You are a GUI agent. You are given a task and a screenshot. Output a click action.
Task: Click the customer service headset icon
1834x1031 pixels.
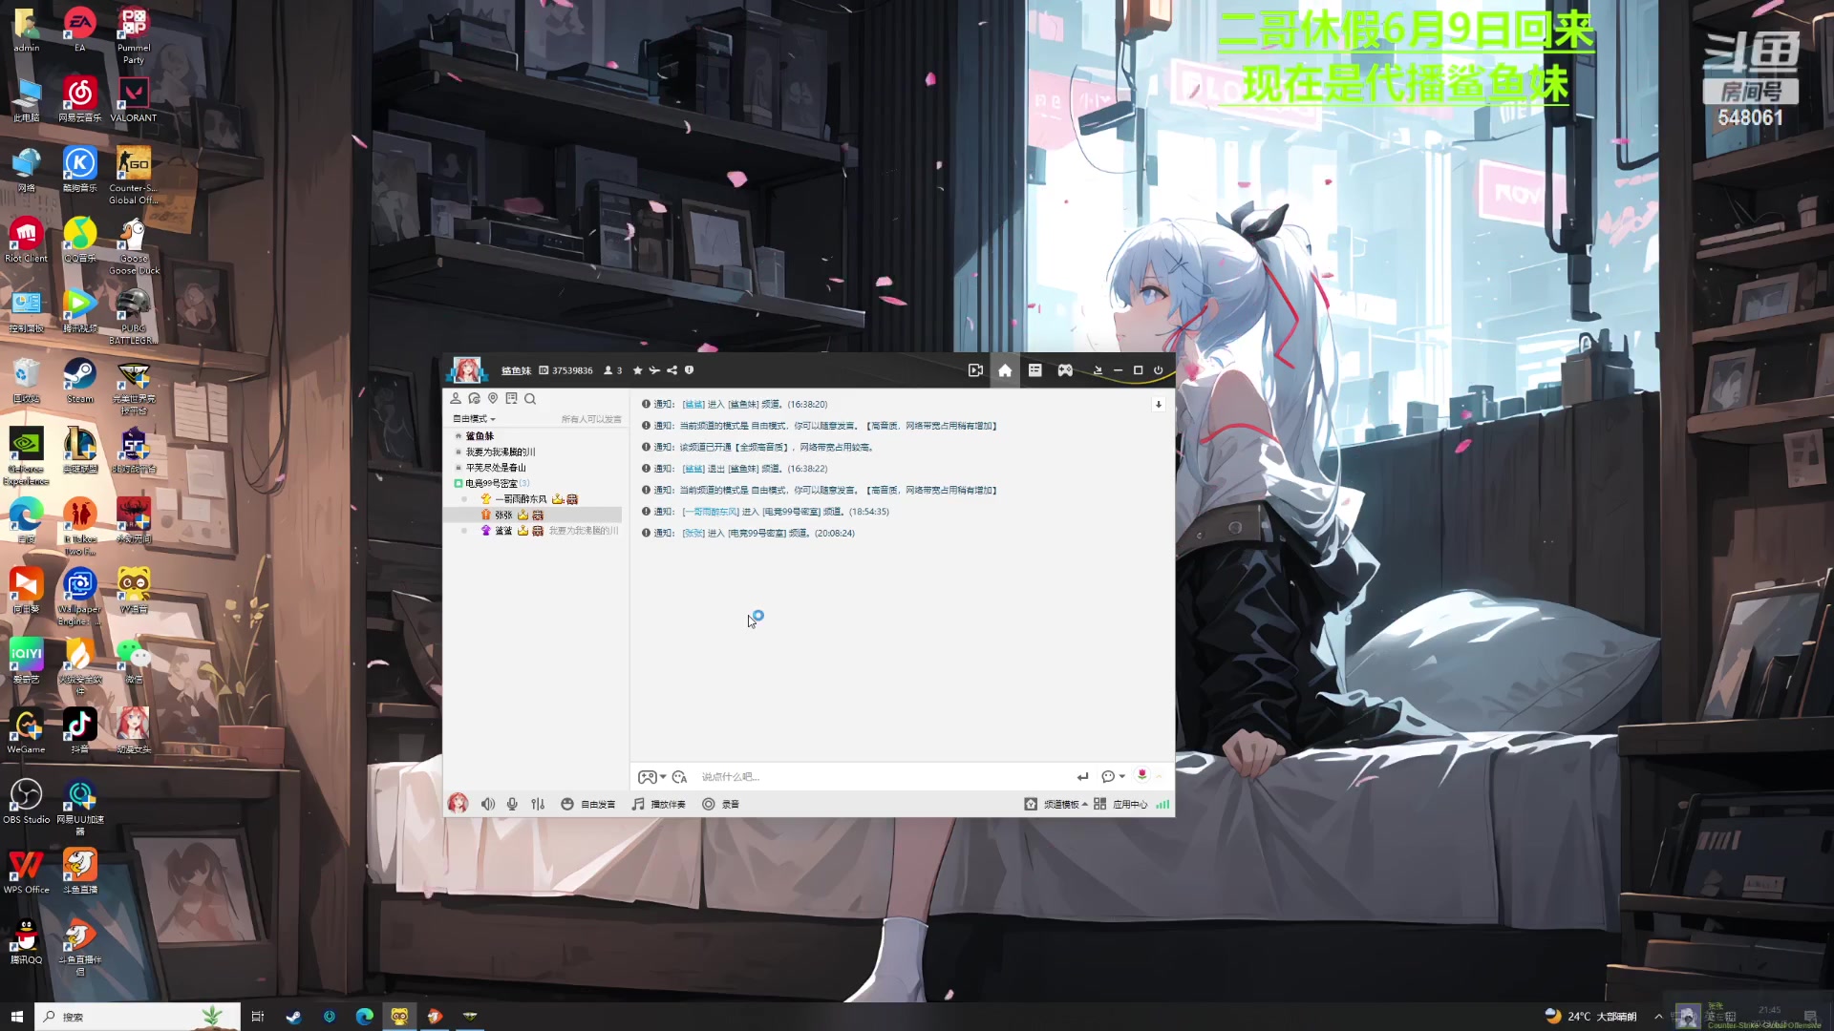point(474,399)
